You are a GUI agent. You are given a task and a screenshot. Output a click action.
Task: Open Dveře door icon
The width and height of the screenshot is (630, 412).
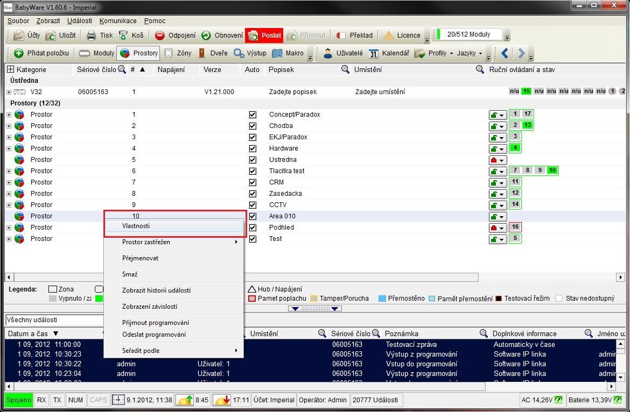pyautogui.click(x=202, y=53)
